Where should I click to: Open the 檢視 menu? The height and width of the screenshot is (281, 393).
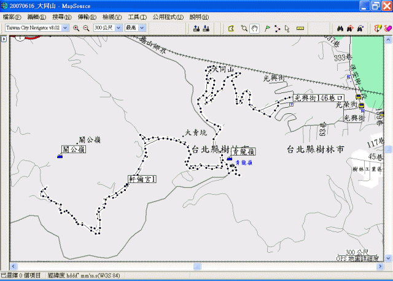point(112,17)
